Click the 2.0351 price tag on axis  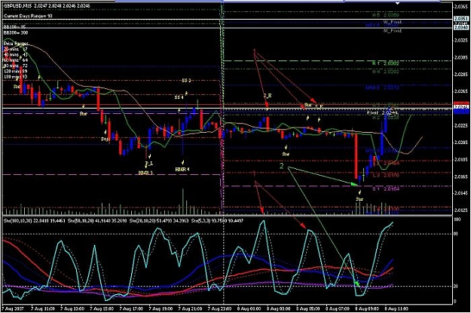pos(461,19)
